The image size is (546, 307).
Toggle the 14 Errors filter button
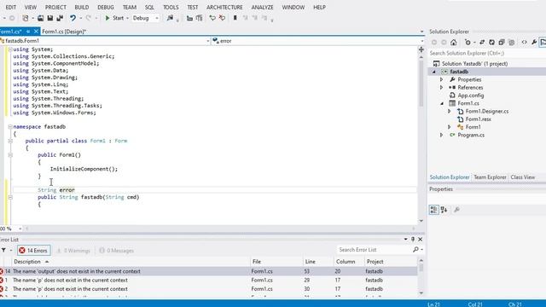point(34,250)
